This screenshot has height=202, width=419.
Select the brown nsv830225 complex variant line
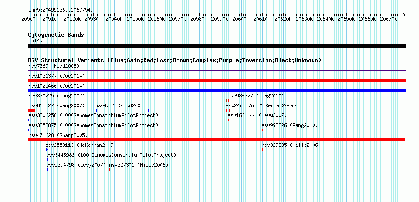coord(128,100)
